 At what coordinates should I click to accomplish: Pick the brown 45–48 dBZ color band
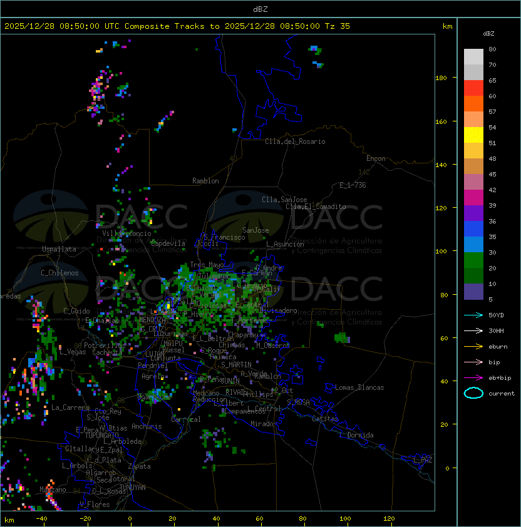pos(473,166)
